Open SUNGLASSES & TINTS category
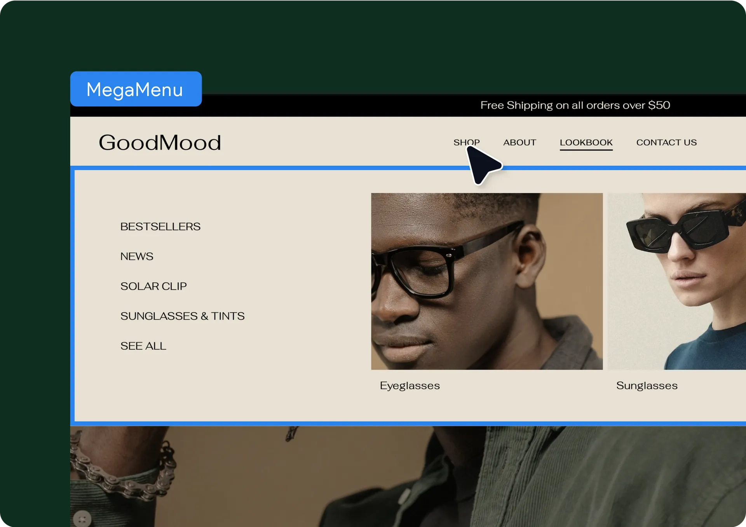 (x=182, y=316)
